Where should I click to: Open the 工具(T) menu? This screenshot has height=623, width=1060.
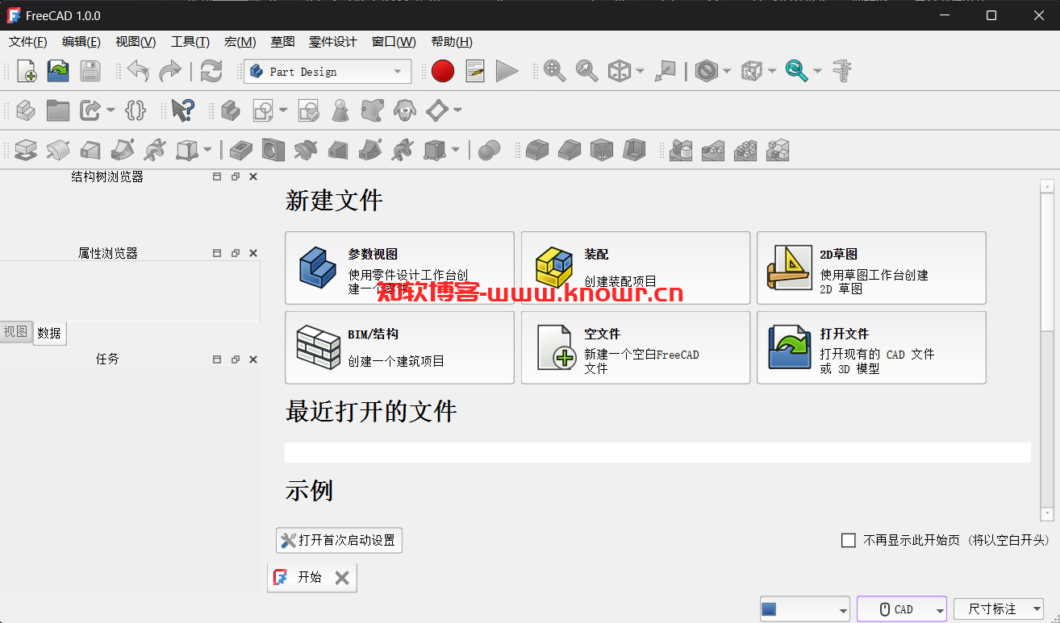[190, 42]
